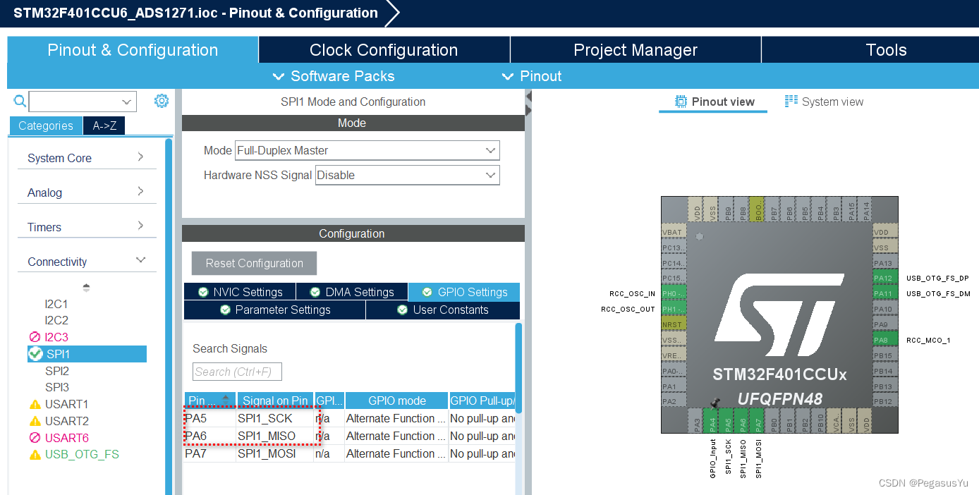This screenshot has height=495, width=979.
Task: Click the USART2 warning icon
Action: pyautogui.click(x=35, y=421)
